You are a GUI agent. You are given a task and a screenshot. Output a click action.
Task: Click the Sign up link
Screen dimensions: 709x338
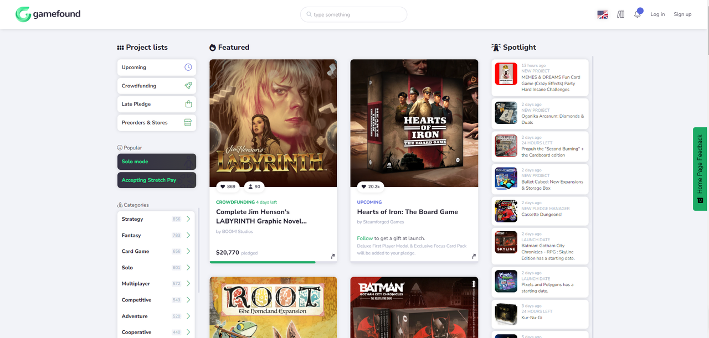click(682, 14)
